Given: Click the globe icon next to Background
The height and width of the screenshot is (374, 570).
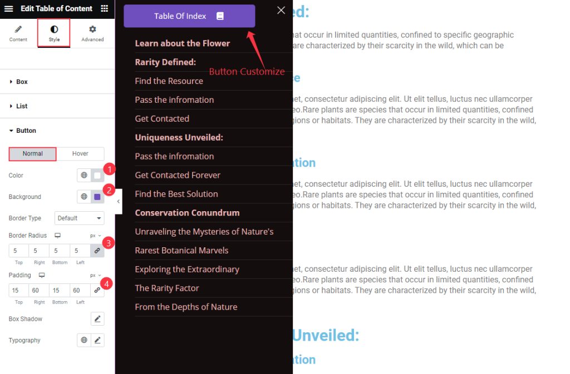Looking at the screenshot, I should tap(84, 197).
